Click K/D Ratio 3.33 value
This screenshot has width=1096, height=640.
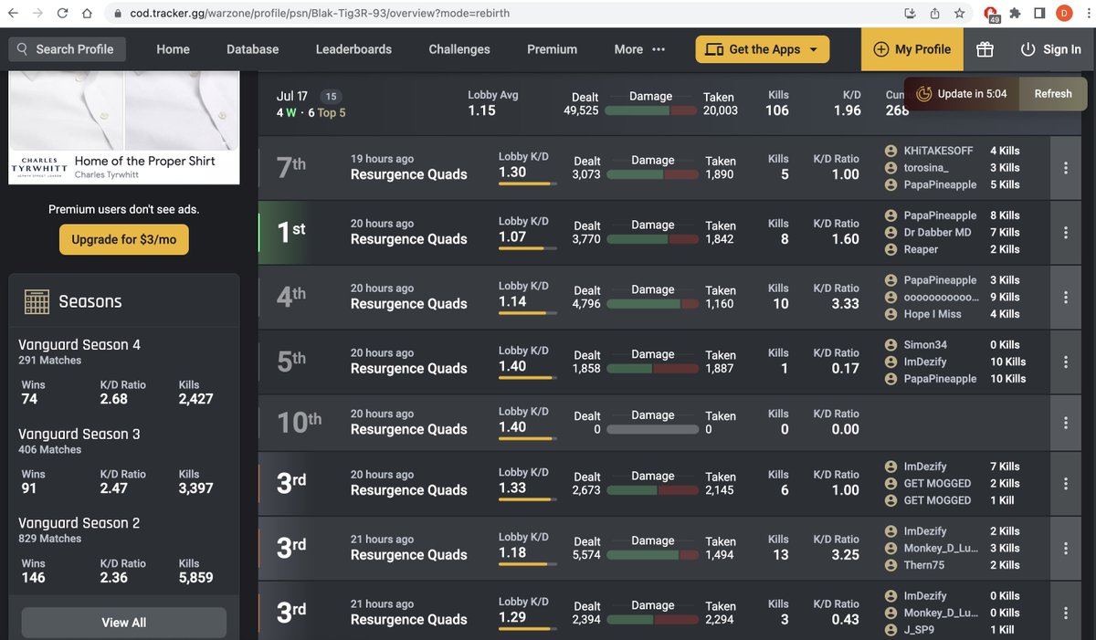(846, 303)
